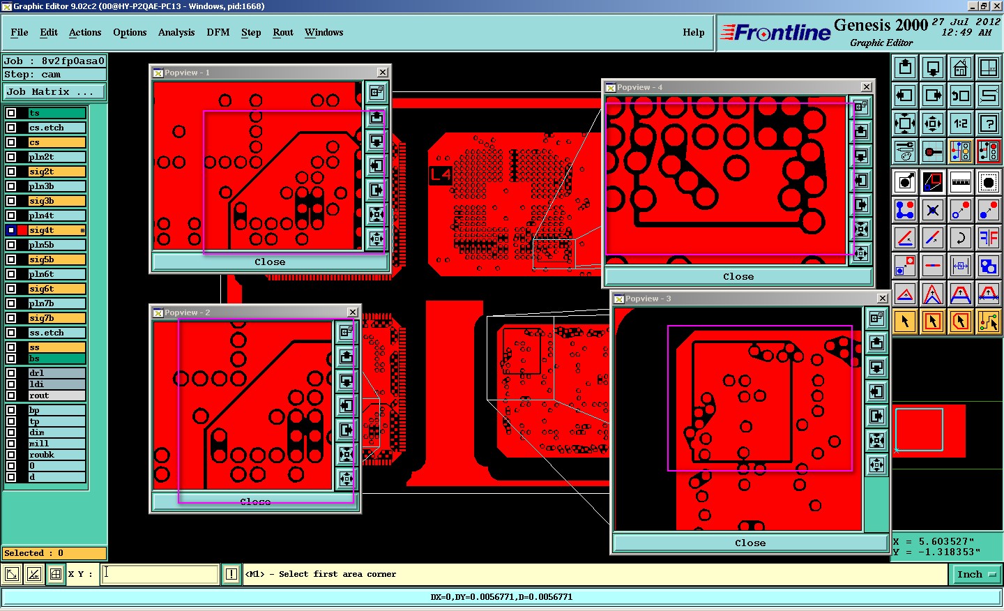Click the Selected : 0 status label
This screenshot has height=611, width=1004.
54,553
